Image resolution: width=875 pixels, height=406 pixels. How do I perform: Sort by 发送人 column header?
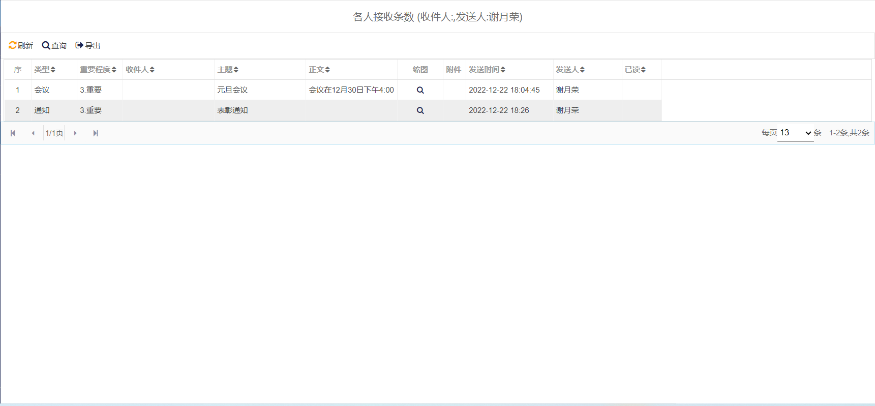570,70
